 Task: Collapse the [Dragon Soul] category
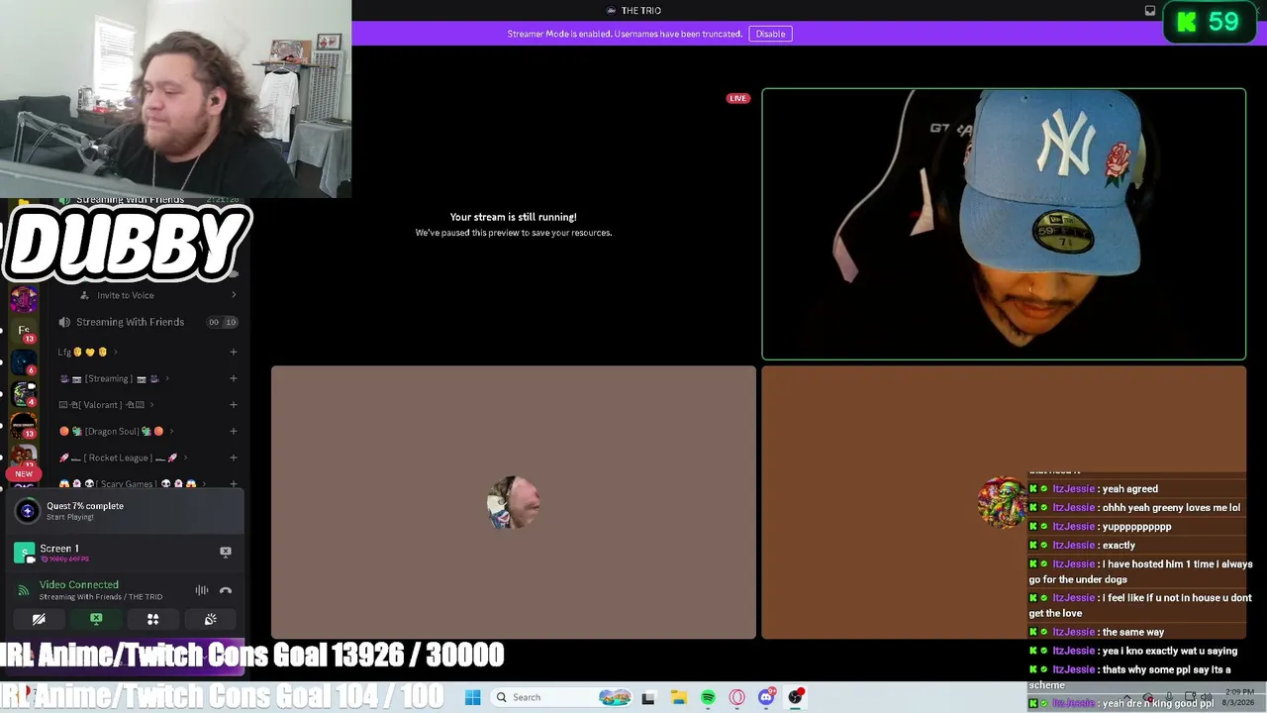click(117, 431)
